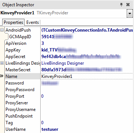The image size is (134, 133).
Task: Select the Password property name
Action: (x=15, y=83)
